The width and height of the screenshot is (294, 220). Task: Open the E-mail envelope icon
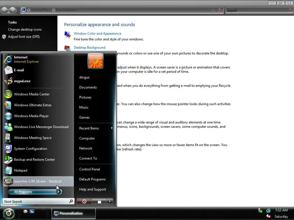[8, 70]
